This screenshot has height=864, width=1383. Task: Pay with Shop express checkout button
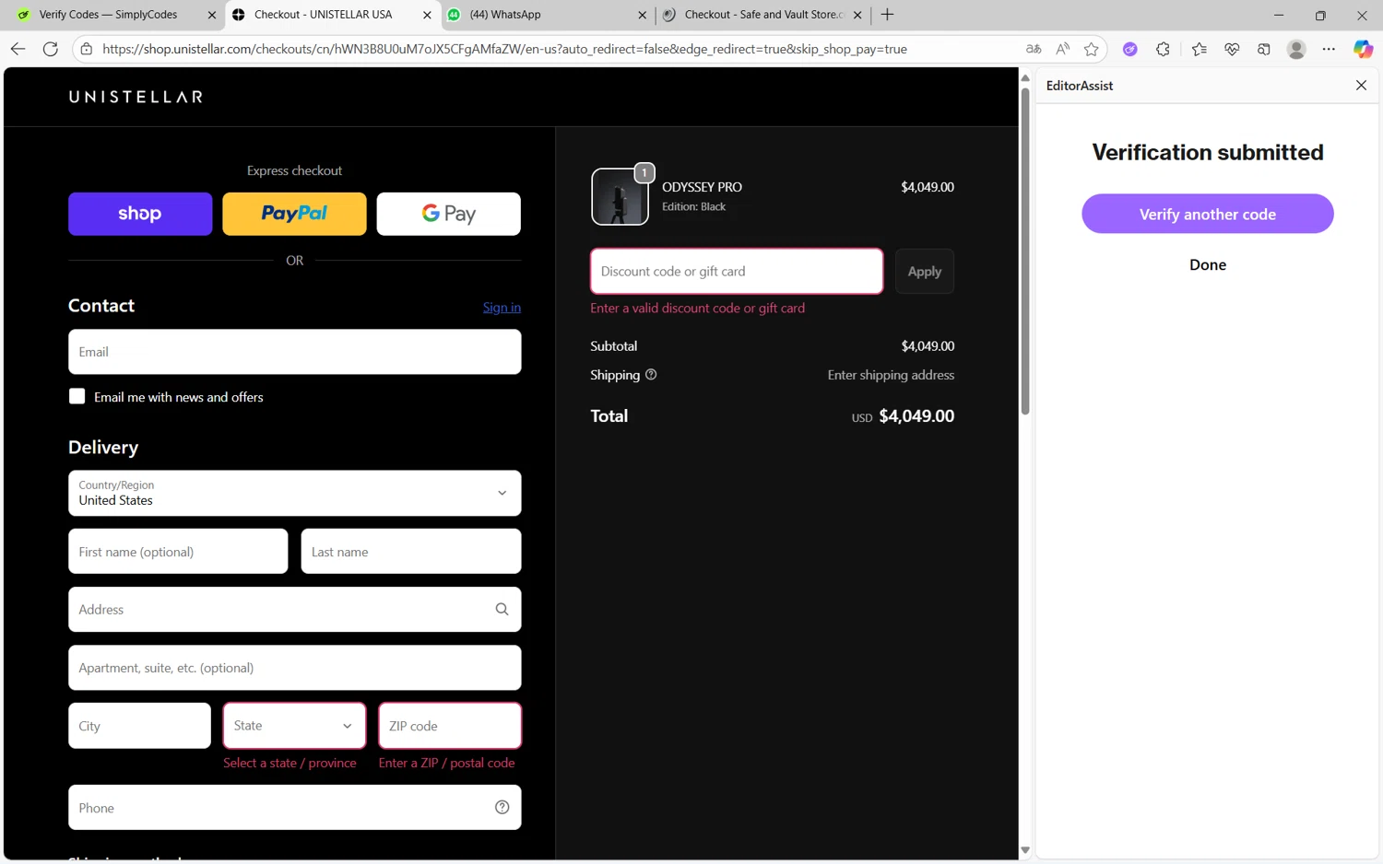(x=140, y=214)
